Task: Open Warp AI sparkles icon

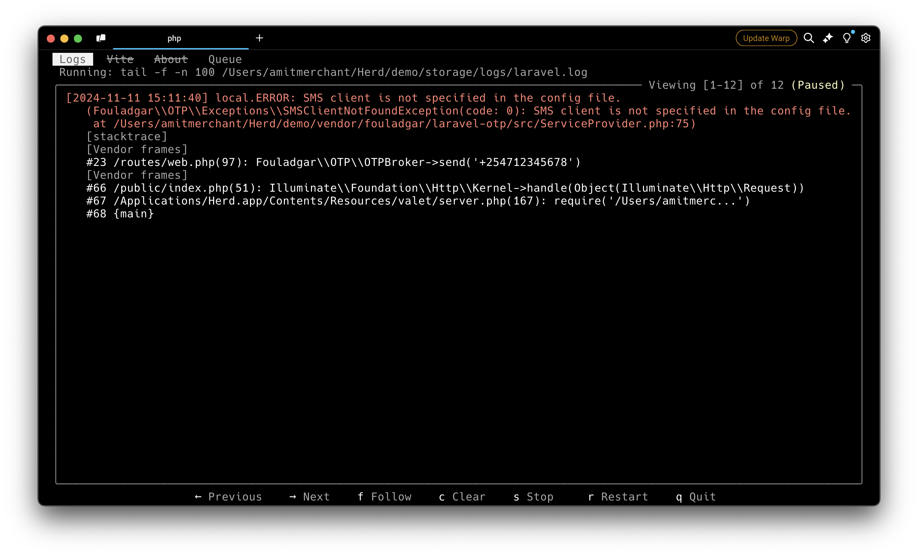Action: click(828, 38)
